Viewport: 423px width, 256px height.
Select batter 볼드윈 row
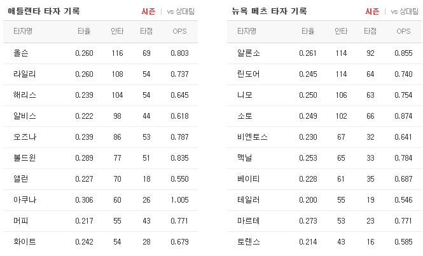pyautogui.click(x=101, y=158)
